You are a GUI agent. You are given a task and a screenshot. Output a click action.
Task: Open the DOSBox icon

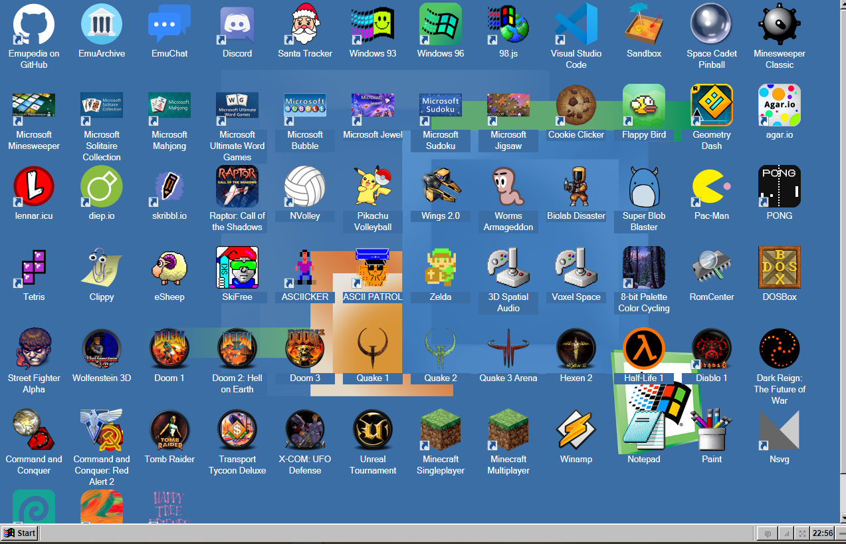[x=780, y=267]
